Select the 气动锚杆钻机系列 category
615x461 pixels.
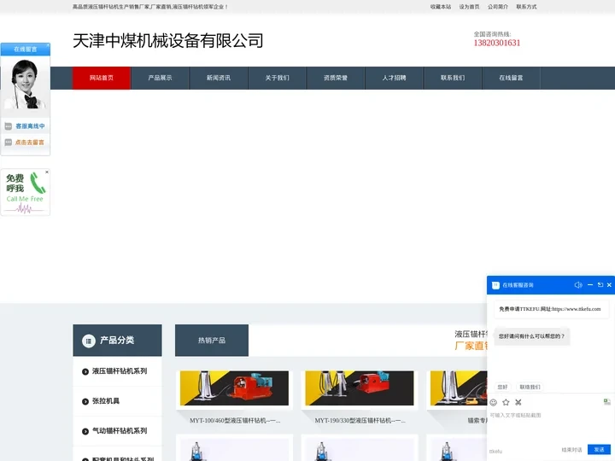click(x=120, y=431)
